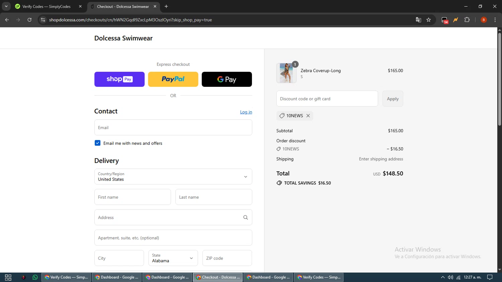Image resolution: width=502 pixels, height=282 pixels.
Task: Pay with Shop Pay
Action: pyautogui.click(x=119, y=79)
